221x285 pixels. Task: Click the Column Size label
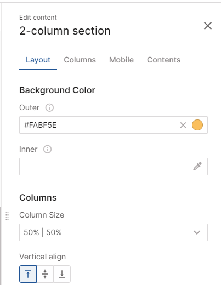(x=42, y=215)
